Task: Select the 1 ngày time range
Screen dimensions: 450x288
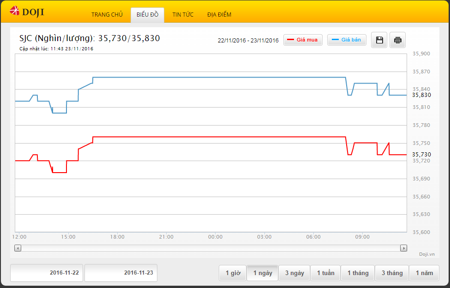Action: tap(263, 273)
